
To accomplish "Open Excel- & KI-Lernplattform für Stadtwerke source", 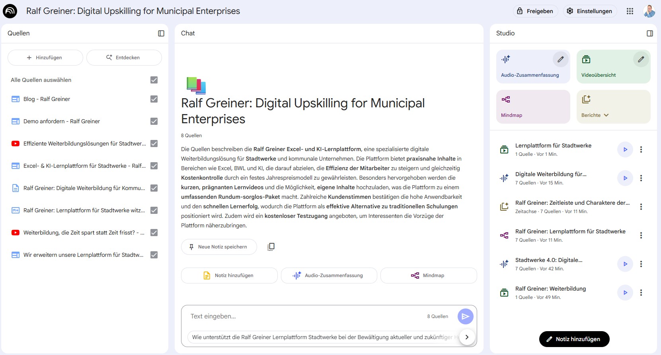I will [x=85, y=166].
